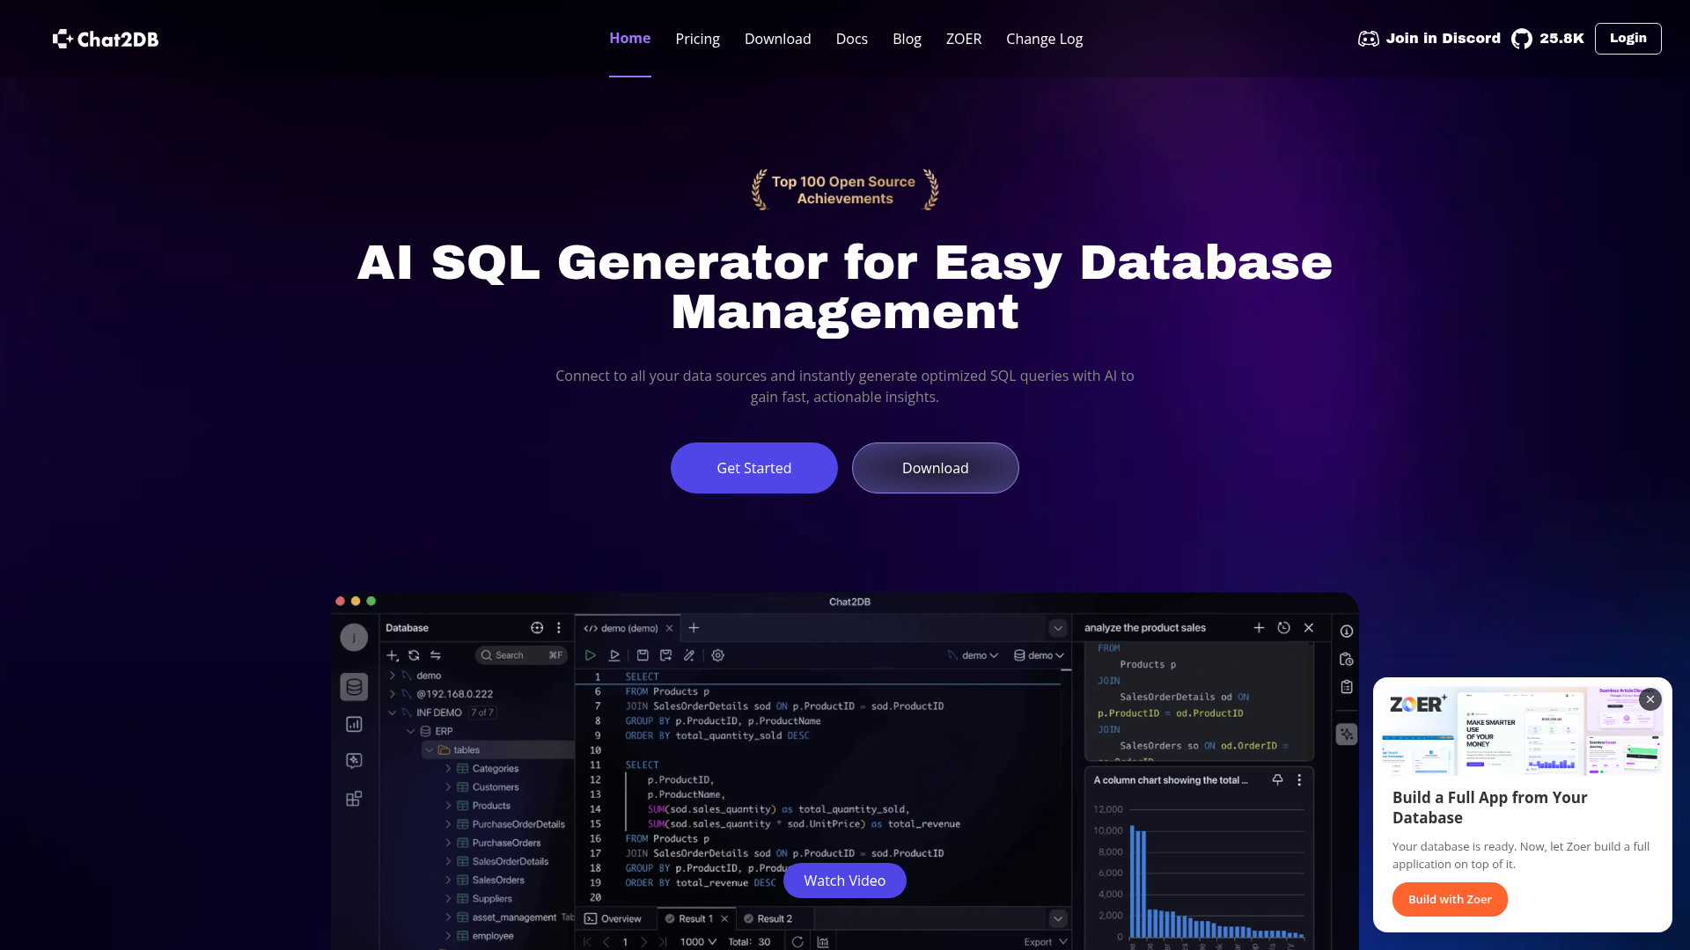Click the run-selected play icon with underline
This screenshot has width=1690, height=950.
click(614, 655)
